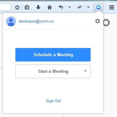Open the downloads arrow icon
This screenshot has width=117, height=117.
click(x=38, y=7)
